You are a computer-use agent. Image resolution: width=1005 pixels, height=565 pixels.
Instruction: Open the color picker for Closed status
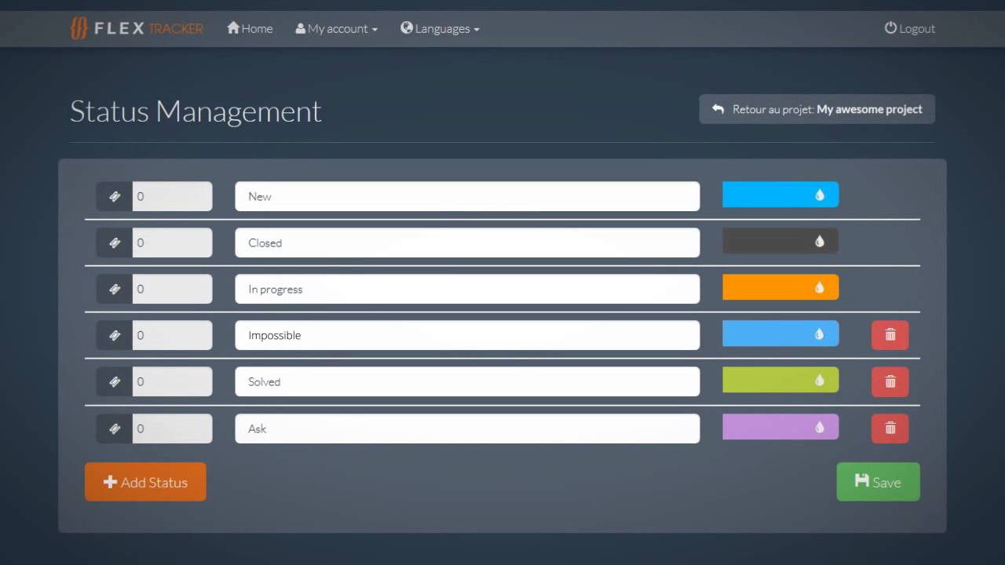click(780, 241)
